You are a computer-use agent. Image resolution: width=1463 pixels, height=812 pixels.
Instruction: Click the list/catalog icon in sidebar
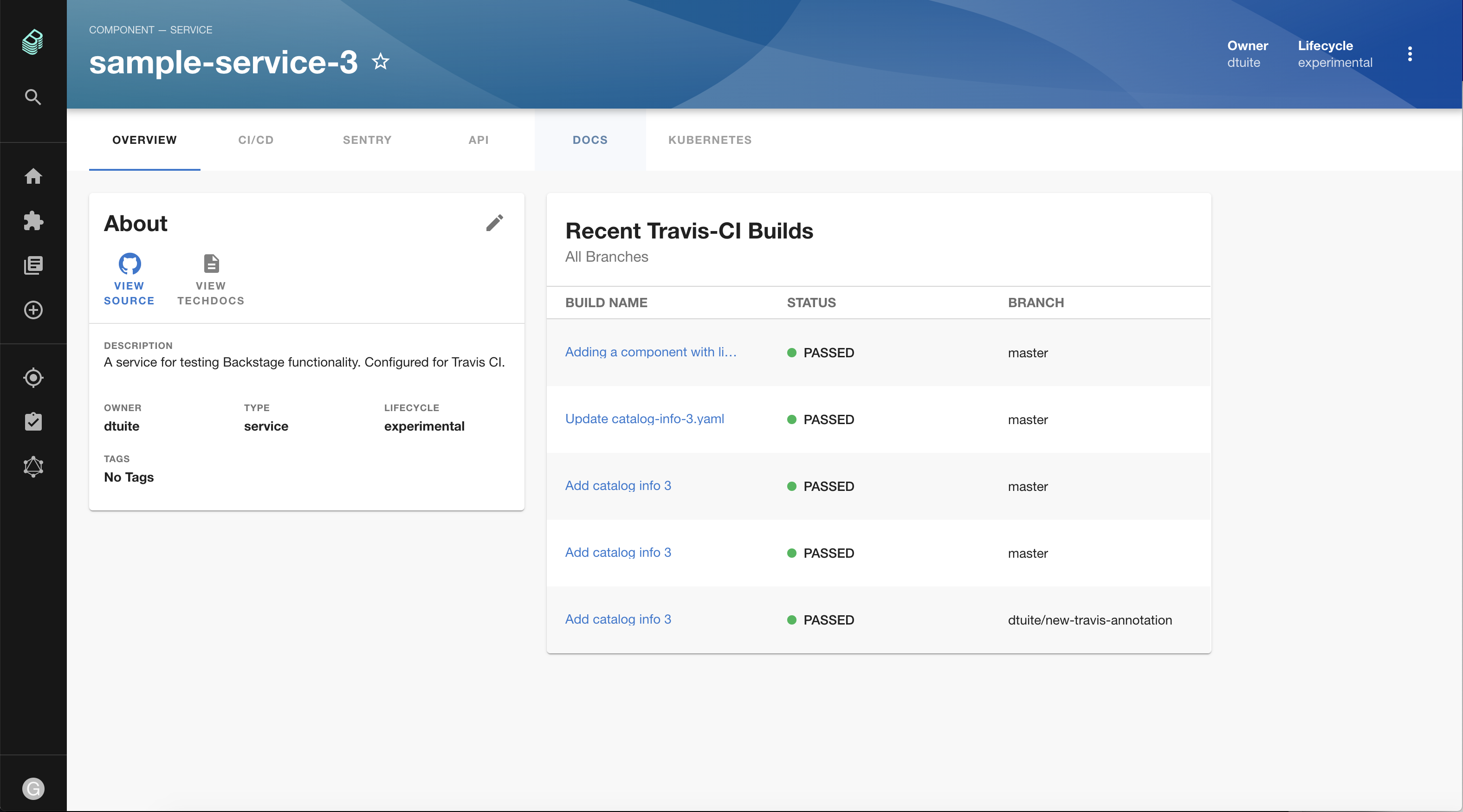click(x=33, y=265)
